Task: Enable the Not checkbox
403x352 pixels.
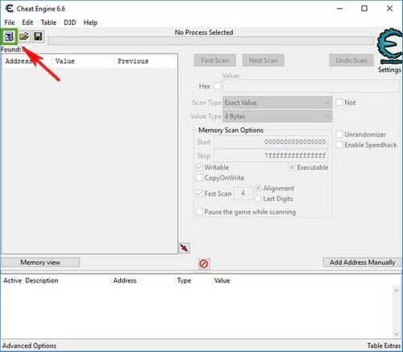Action: click(x=339, y=102)
